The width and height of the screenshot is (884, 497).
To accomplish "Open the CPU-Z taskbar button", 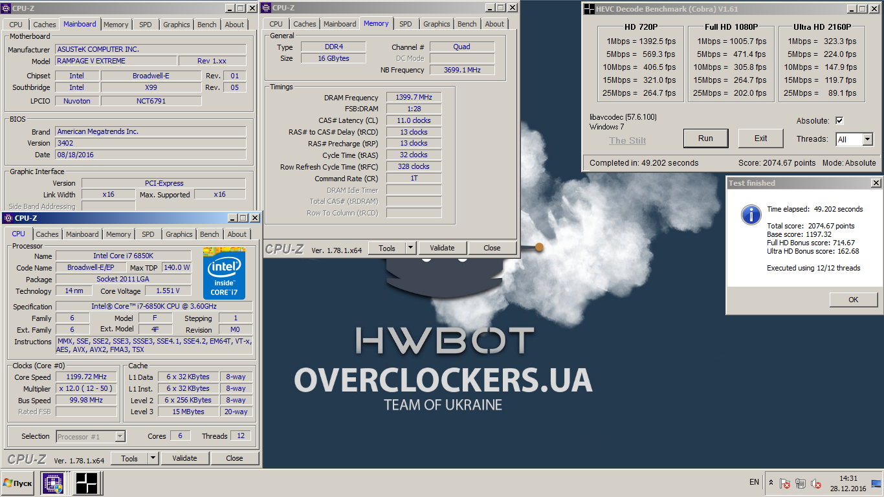I will click(x=53, y=483).
